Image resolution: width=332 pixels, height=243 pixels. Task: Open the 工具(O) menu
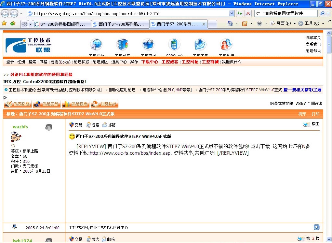[311, 23]
